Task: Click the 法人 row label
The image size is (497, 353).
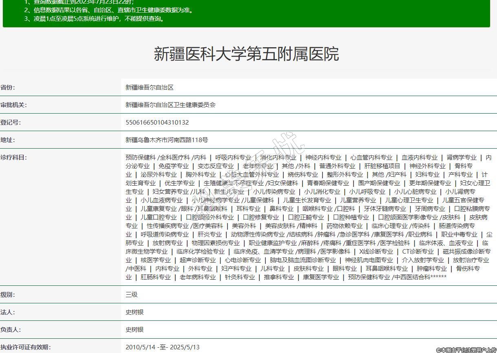Action: click(x=8, y=312)
